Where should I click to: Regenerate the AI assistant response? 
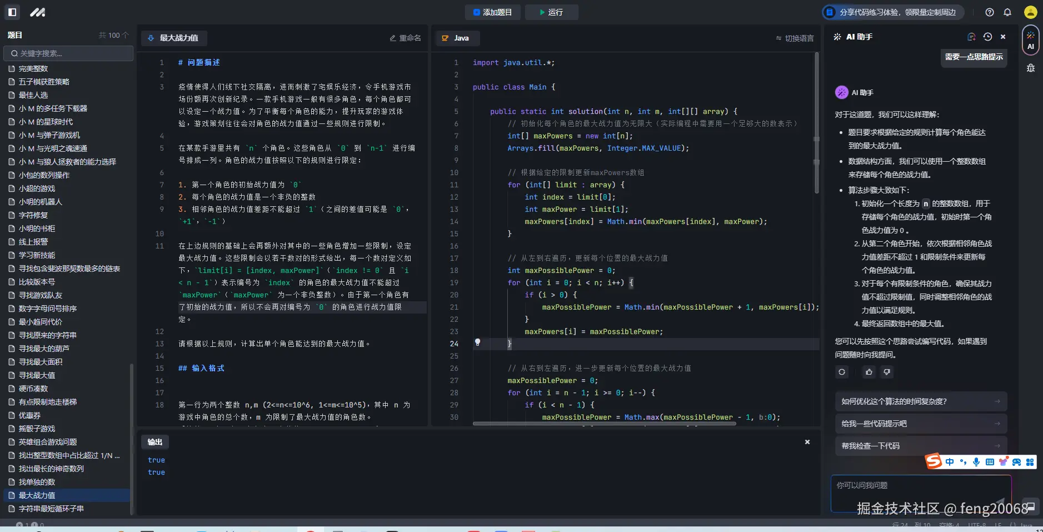842,372
